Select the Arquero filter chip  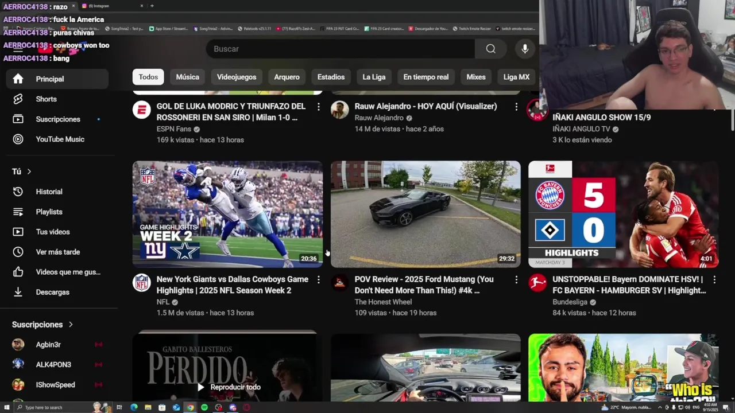(x=287, y=77)
